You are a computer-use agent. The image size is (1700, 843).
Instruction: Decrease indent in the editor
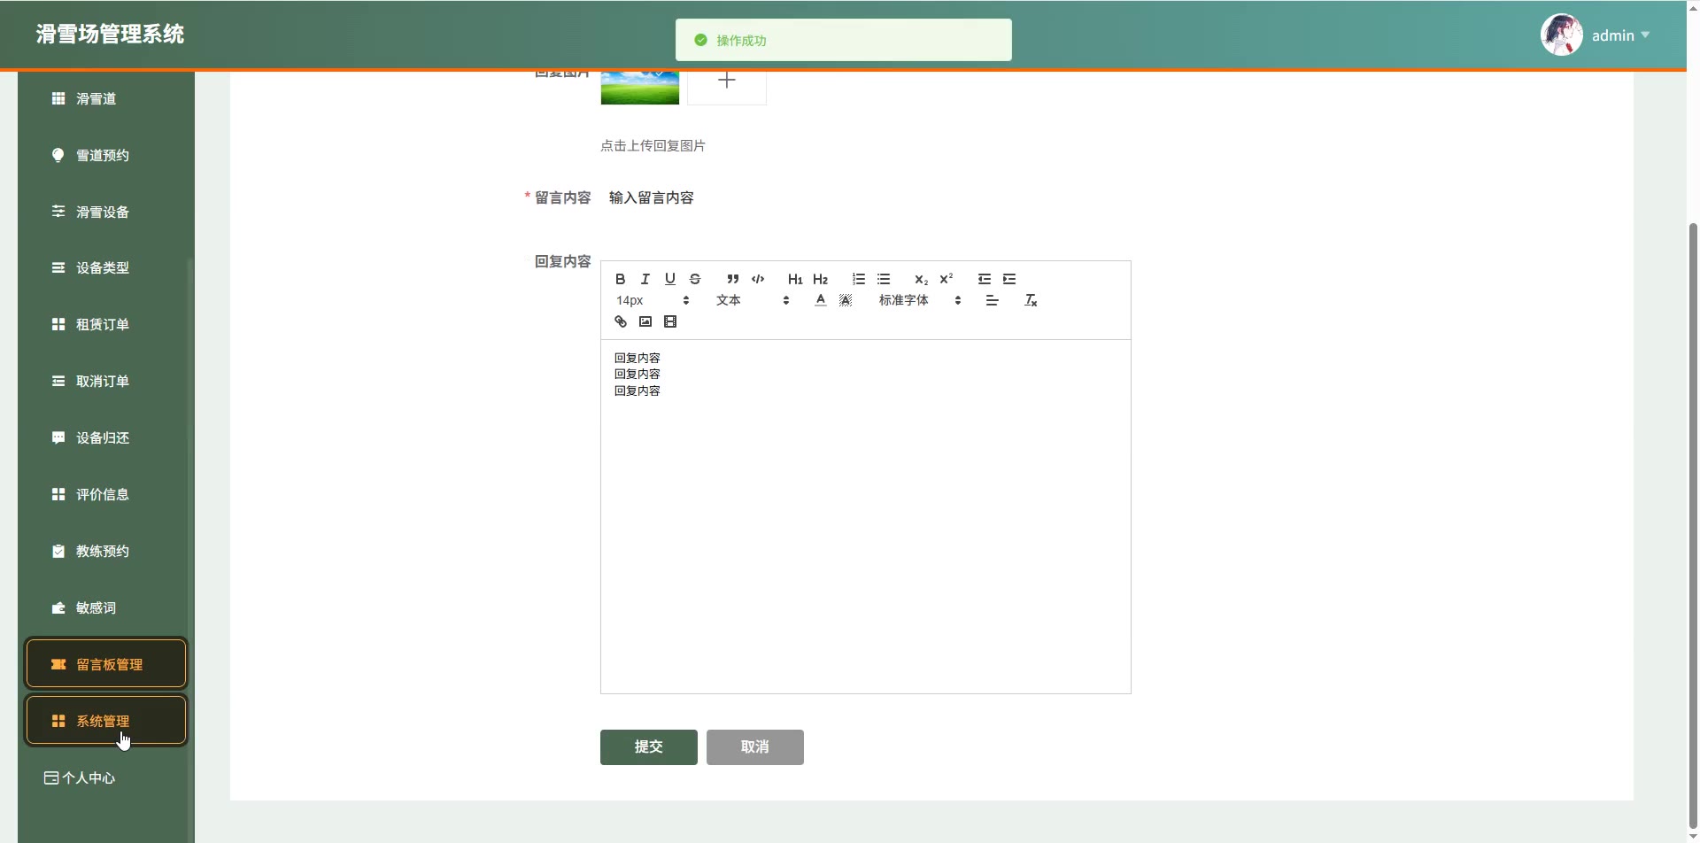984,279
